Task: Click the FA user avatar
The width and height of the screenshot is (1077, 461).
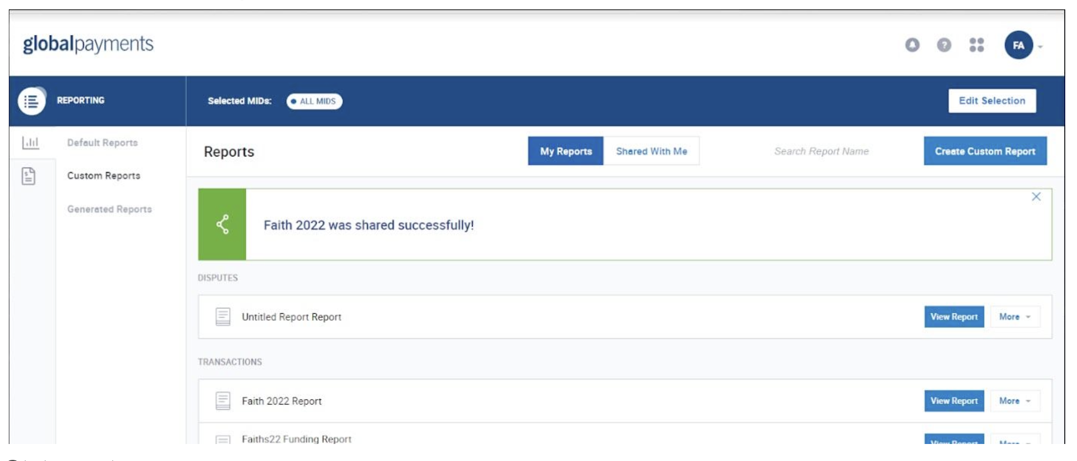Action: [1018, 45]
